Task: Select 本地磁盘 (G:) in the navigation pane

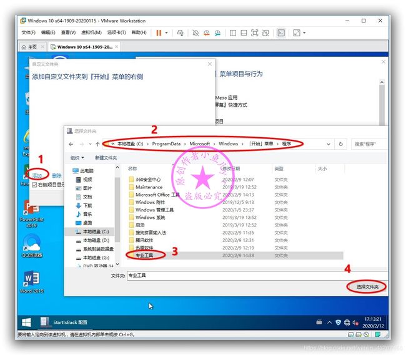Action: point(92,258)
